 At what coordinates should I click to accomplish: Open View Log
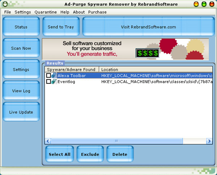(x=21, y=90)
